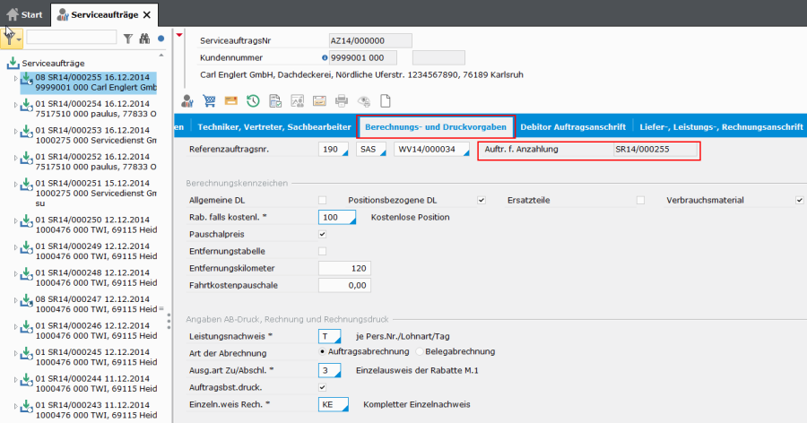The width and height of the screenshot is (807, 423).
Task: Click the blue dot indicator icon
Action: point(161,39)
